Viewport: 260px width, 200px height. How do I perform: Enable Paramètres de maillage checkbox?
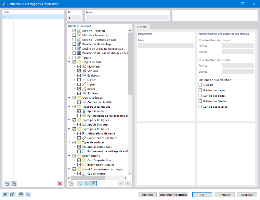74,44
